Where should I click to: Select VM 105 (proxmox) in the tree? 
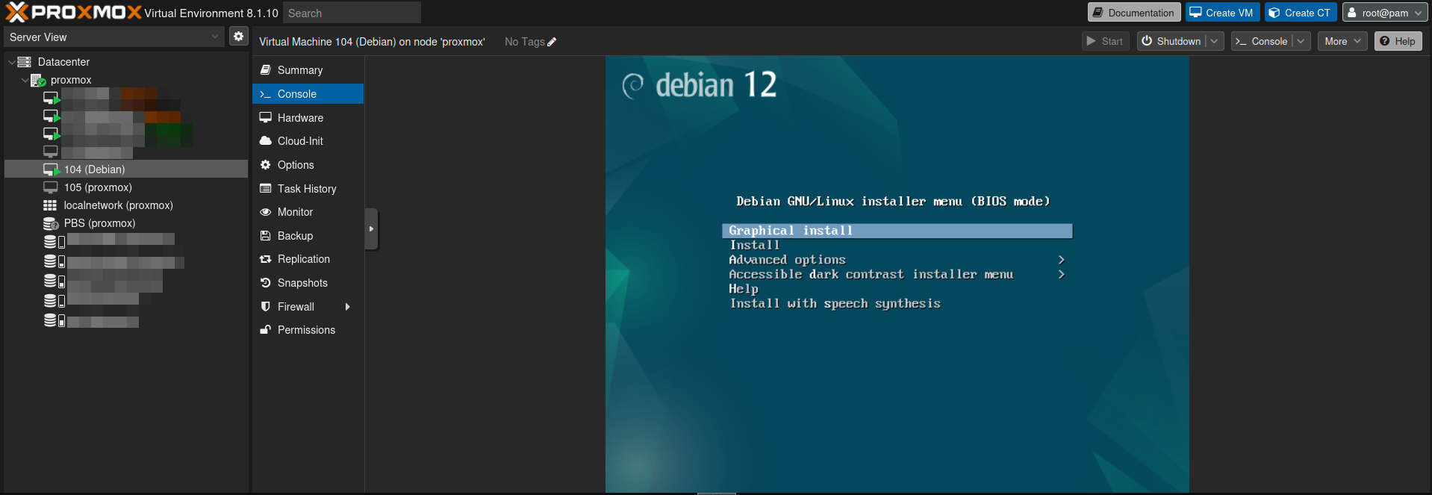click(97, 187)
